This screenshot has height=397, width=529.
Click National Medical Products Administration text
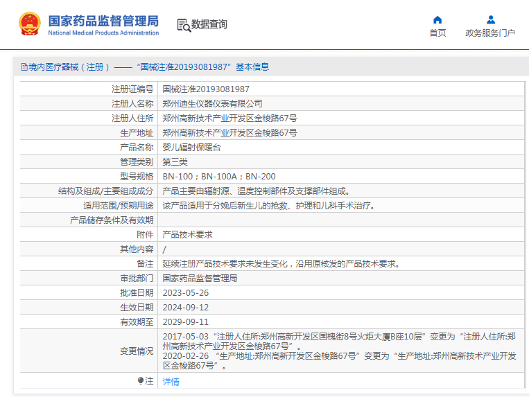pyautogui.click(x=103, y=33)
